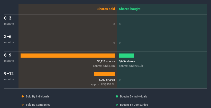The height and width of the screenshot is (108, 211).
Task: Click the orange Sold By Individuals legend dot
Action: (x=23, y=96)
